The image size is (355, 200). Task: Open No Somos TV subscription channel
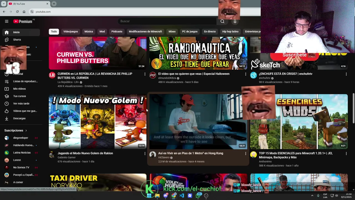coord(21,167)
